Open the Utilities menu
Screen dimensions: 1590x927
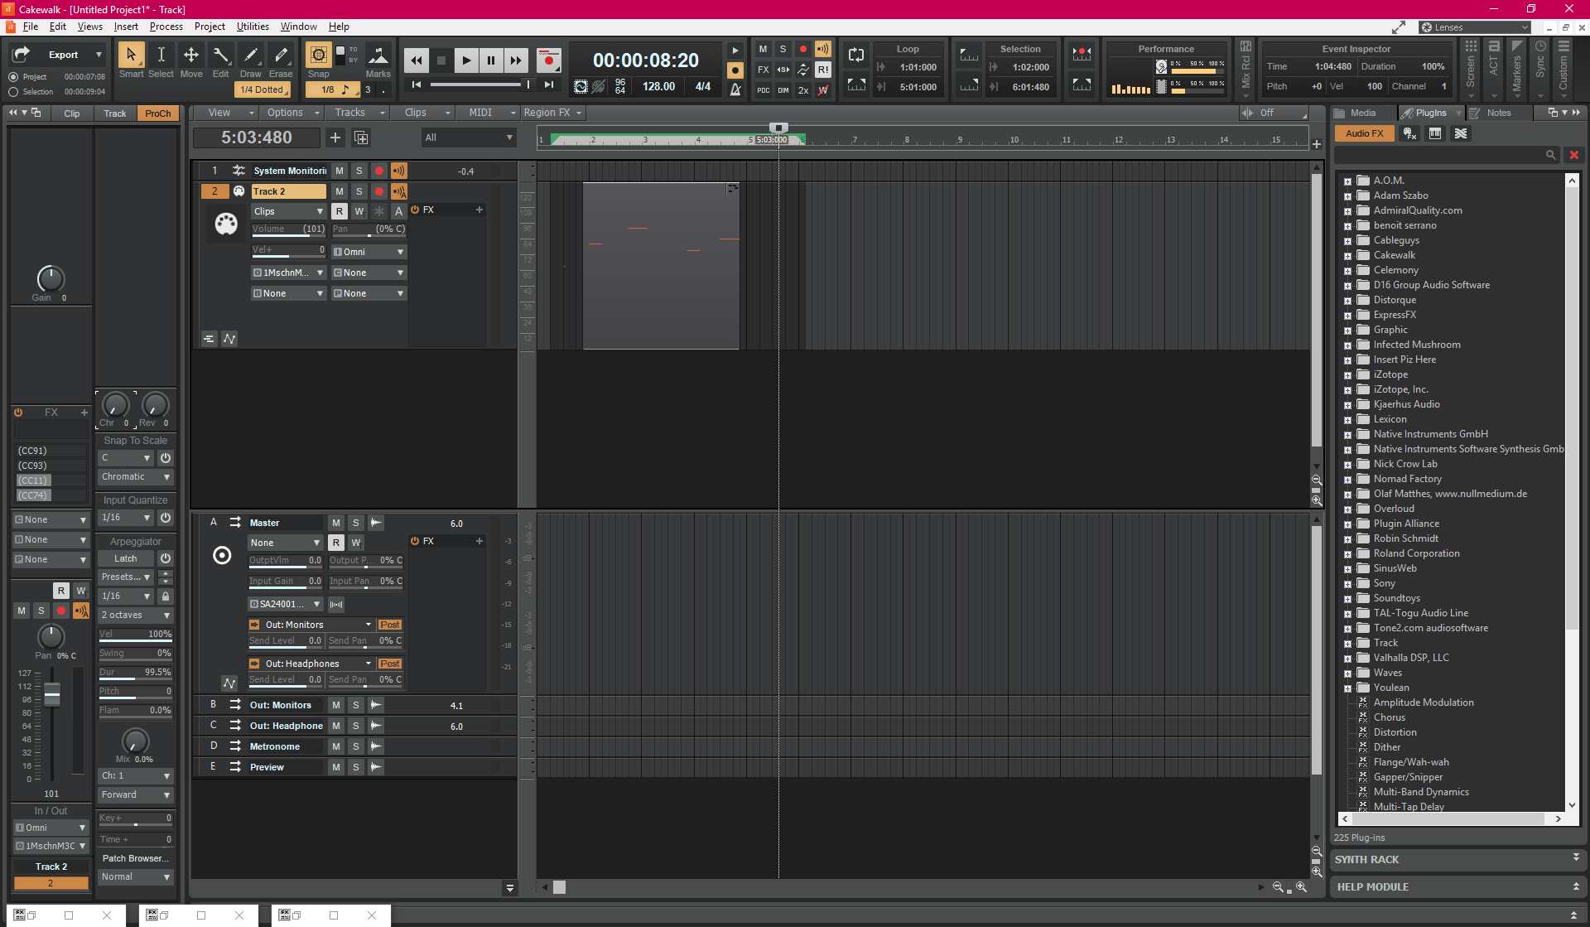[253, 27]
